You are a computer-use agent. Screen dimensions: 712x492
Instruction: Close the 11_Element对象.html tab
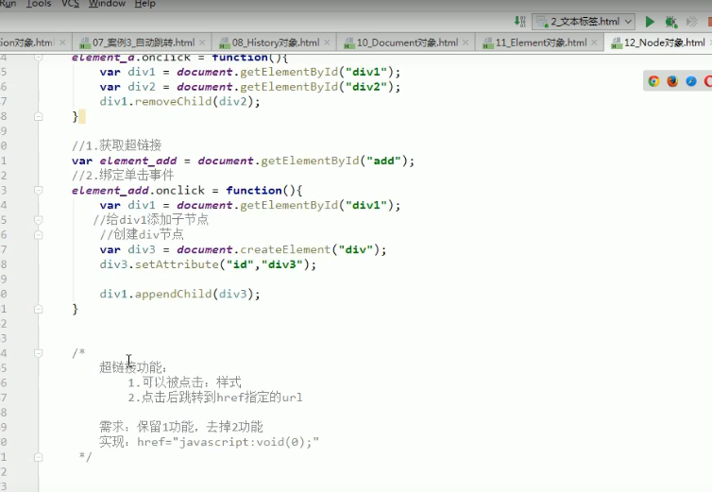click(x=594, y=42)
